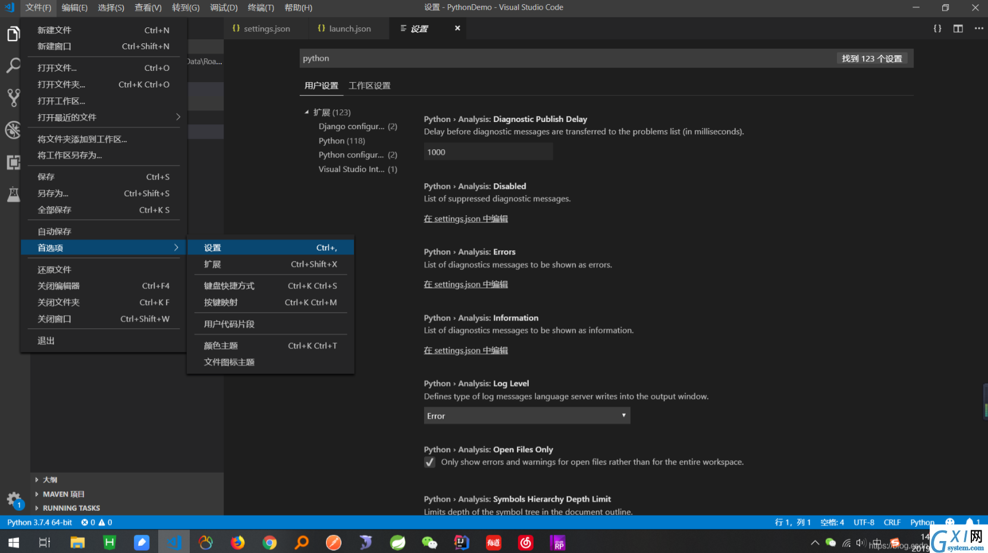Open File Explorer from the taskbar
This screenshot has height=553, width=988.
77,542
